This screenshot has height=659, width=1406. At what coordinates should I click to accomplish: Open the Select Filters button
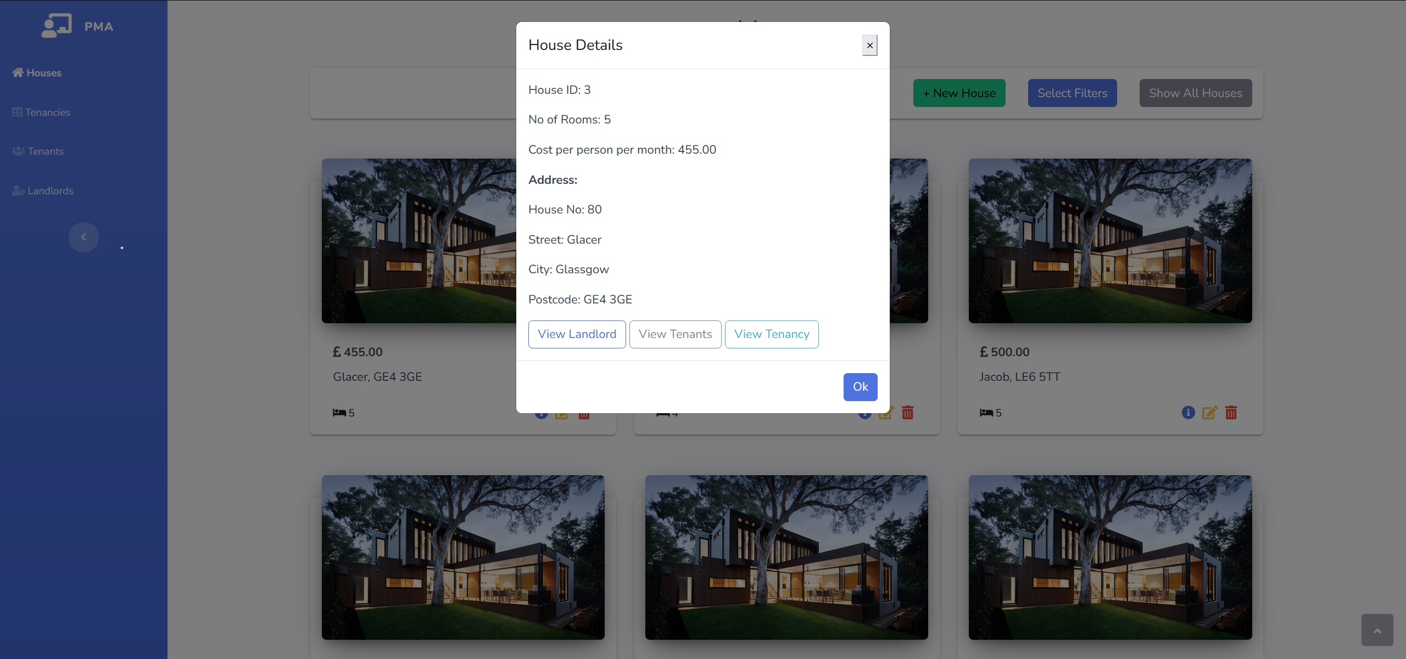1072,93
